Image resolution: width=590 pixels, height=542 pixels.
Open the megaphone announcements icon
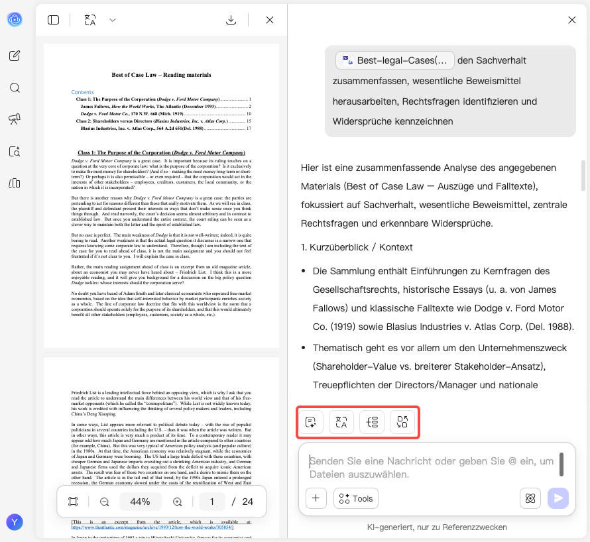pos(15,119)
